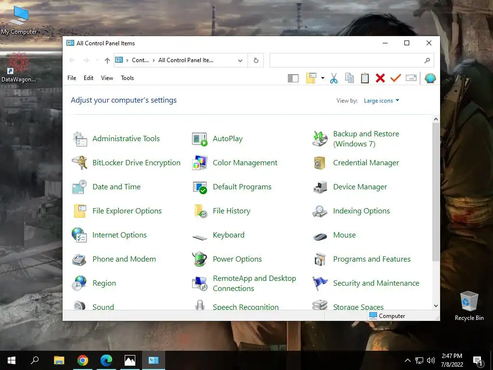Open RemoteApp and Desktop Connections icon
This screenshot has height=370, width=493.
click(x=200, y=283)
